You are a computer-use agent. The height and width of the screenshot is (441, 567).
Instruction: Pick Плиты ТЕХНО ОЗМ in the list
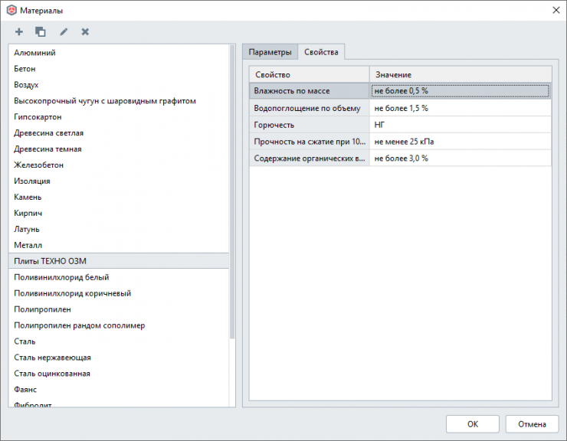51,261
